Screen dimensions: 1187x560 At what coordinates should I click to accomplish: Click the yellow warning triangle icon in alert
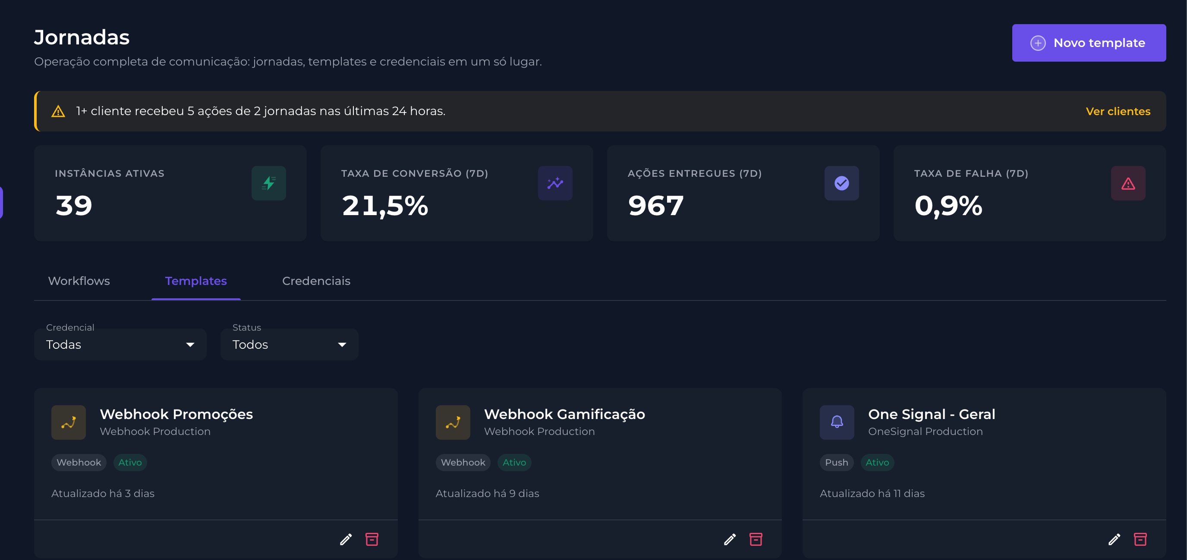[58, 112]
